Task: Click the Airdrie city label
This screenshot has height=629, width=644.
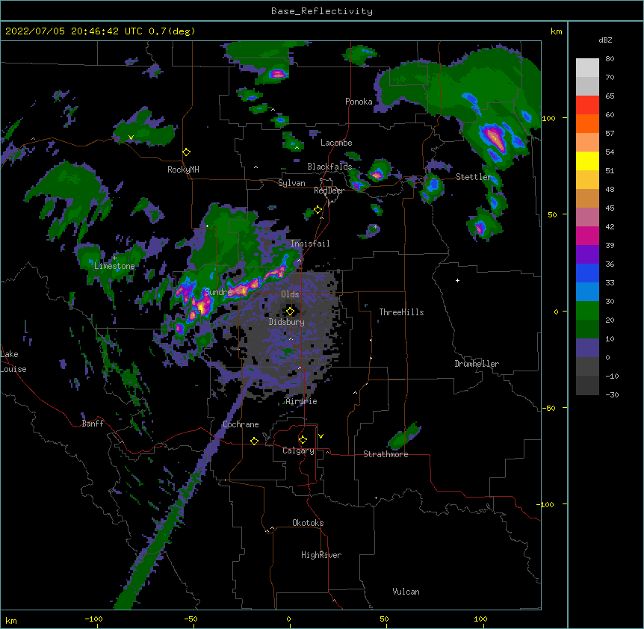Action: coord(301,401)
